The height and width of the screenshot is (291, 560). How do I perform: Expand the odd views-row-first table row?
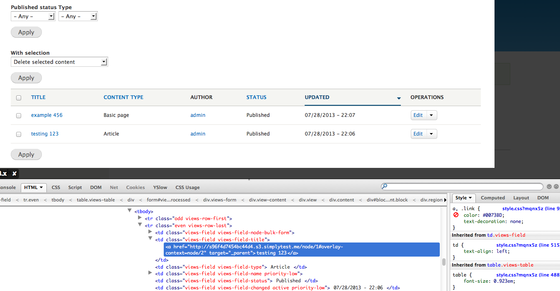pyautogui.click(x=140, y=218)
